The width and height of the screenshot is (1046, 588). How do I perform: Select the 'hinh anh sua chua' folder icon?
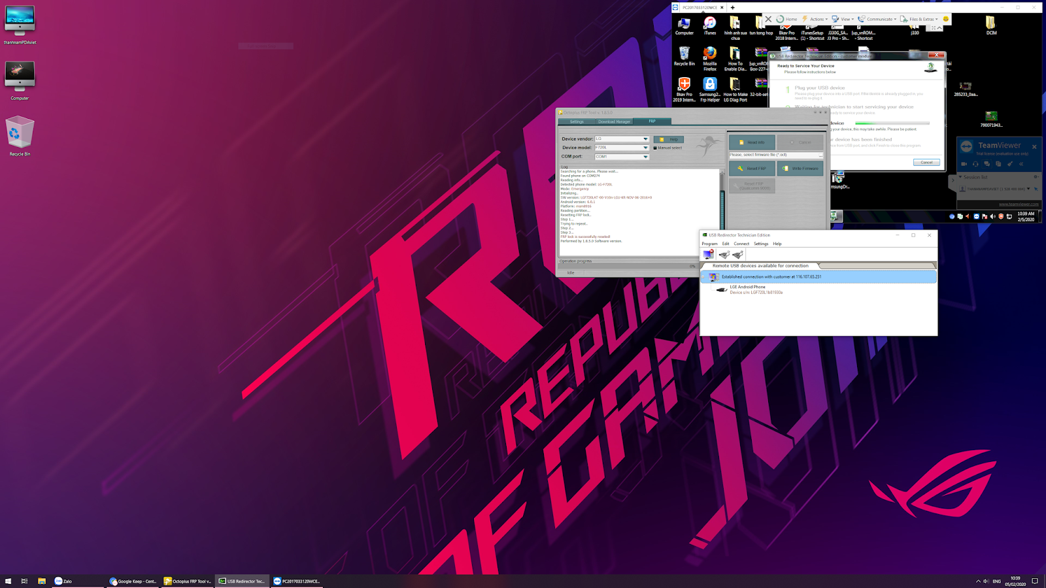(x=735, y=27)
